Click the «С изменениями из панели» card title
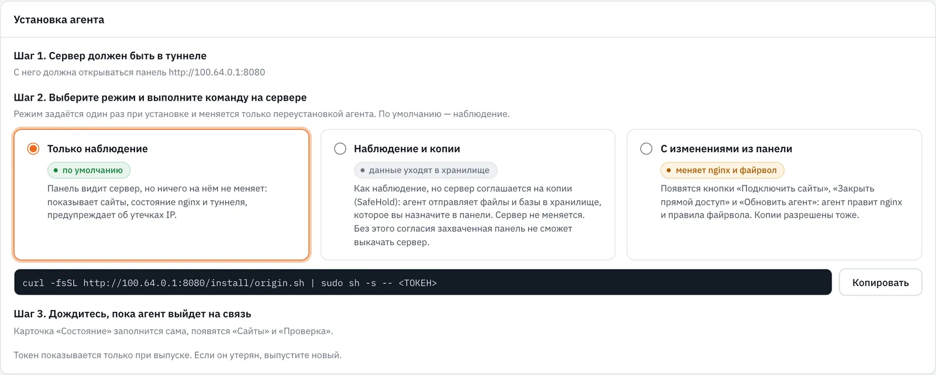The image size is (936, 375). pos(727,149)
